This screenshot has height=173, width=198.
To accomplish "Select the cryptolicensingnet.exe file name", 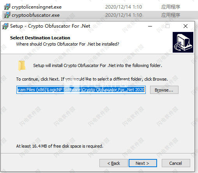I will (37, 7).
